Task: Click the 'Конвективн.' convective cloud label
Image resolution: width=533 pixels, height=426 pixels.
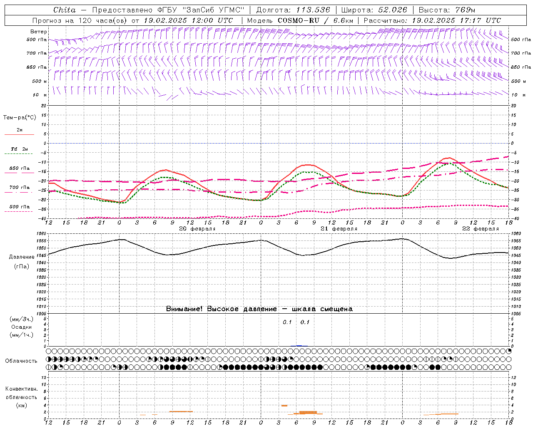Action: tap(21, 389)
